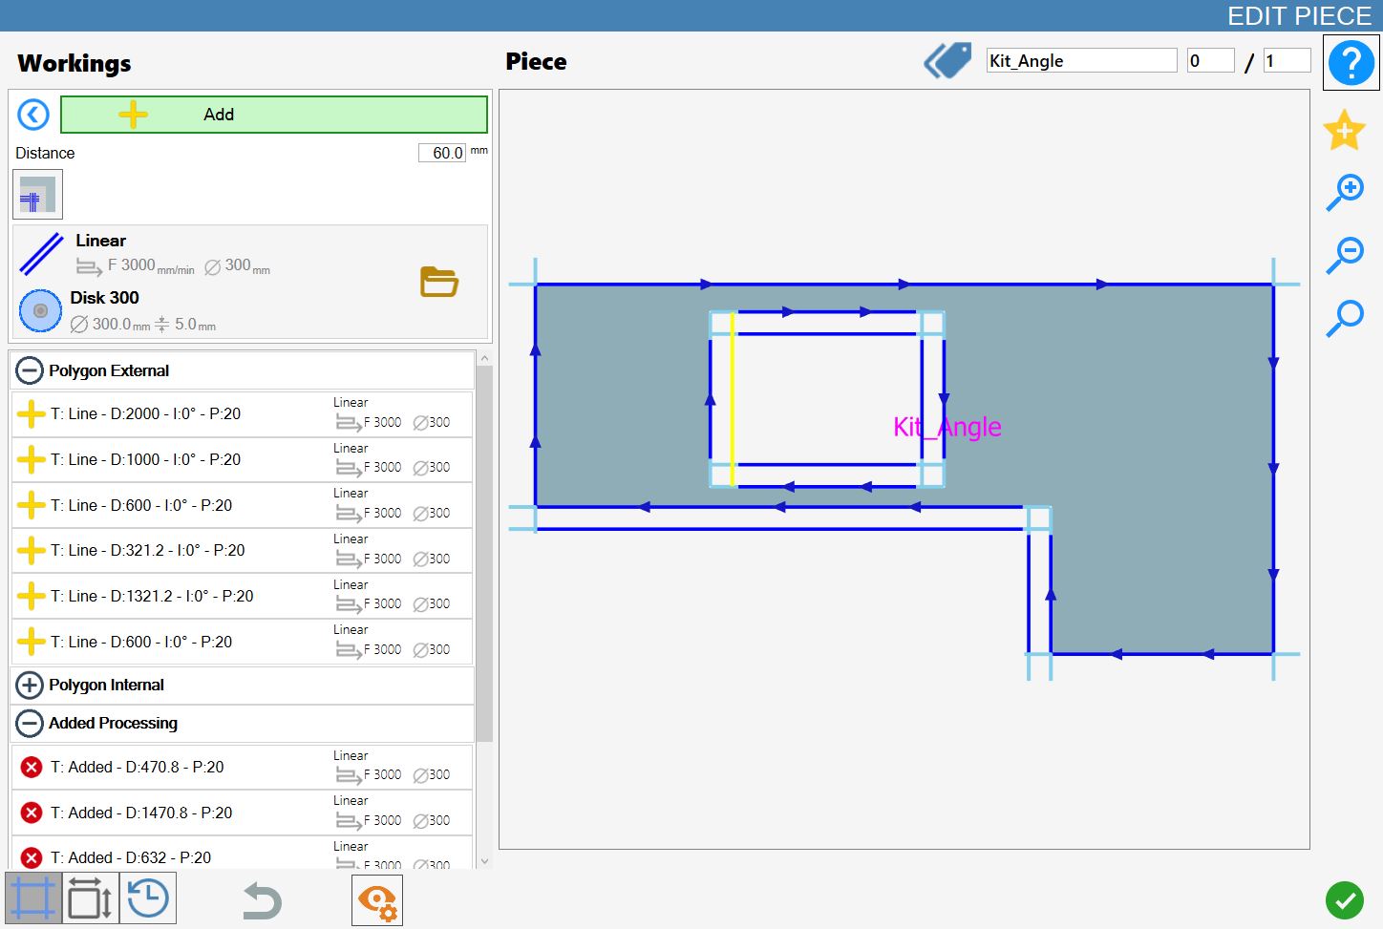1383x929 pixels.
Task: Click the Kit_Angle piece name field
Action: point(1082,60)
